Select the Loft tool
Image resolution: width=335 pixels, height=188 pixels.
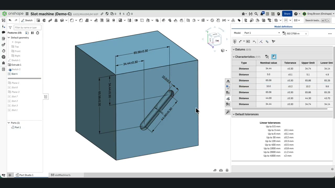click(56, 20)
